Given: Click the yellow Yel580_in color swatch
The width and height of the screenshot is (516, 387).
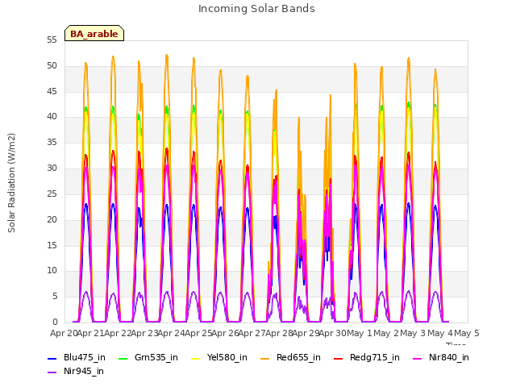Looking at the screenshot, I should coord(196,358).
